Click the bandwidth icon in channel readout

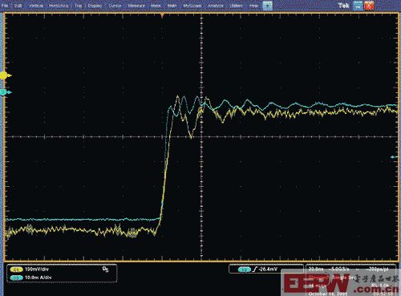pos(106,270)
